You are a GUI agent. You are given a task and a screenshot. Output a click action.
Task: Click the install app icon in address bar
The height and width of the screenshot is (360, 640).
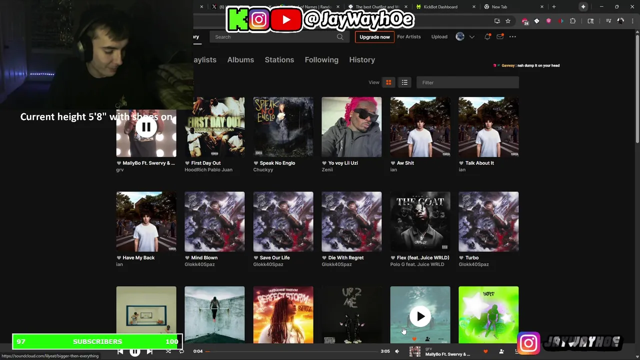(497, 21)
